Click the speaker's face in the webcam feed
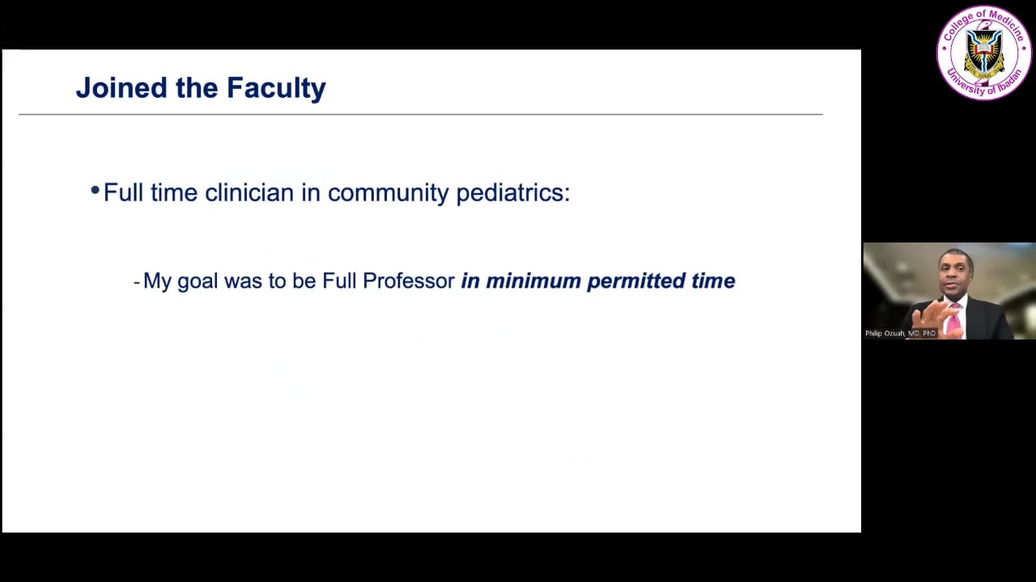The height and width of the screenshot is (582, 1036). tap(956, 273)
